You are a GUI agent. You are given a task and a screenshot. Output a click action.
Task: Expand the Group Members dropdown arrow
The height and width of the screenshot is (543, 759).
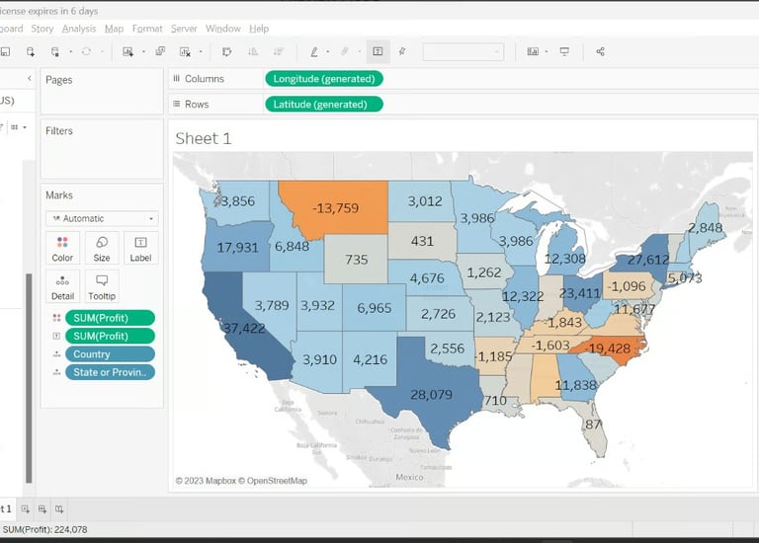(360, 51)
